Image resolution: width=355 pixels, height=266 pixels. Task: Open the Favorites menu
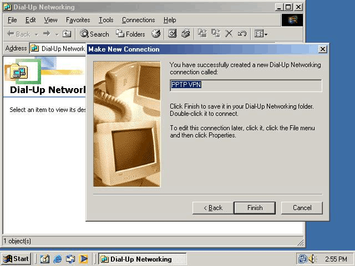pyautogui.click(x=78, y=20)
